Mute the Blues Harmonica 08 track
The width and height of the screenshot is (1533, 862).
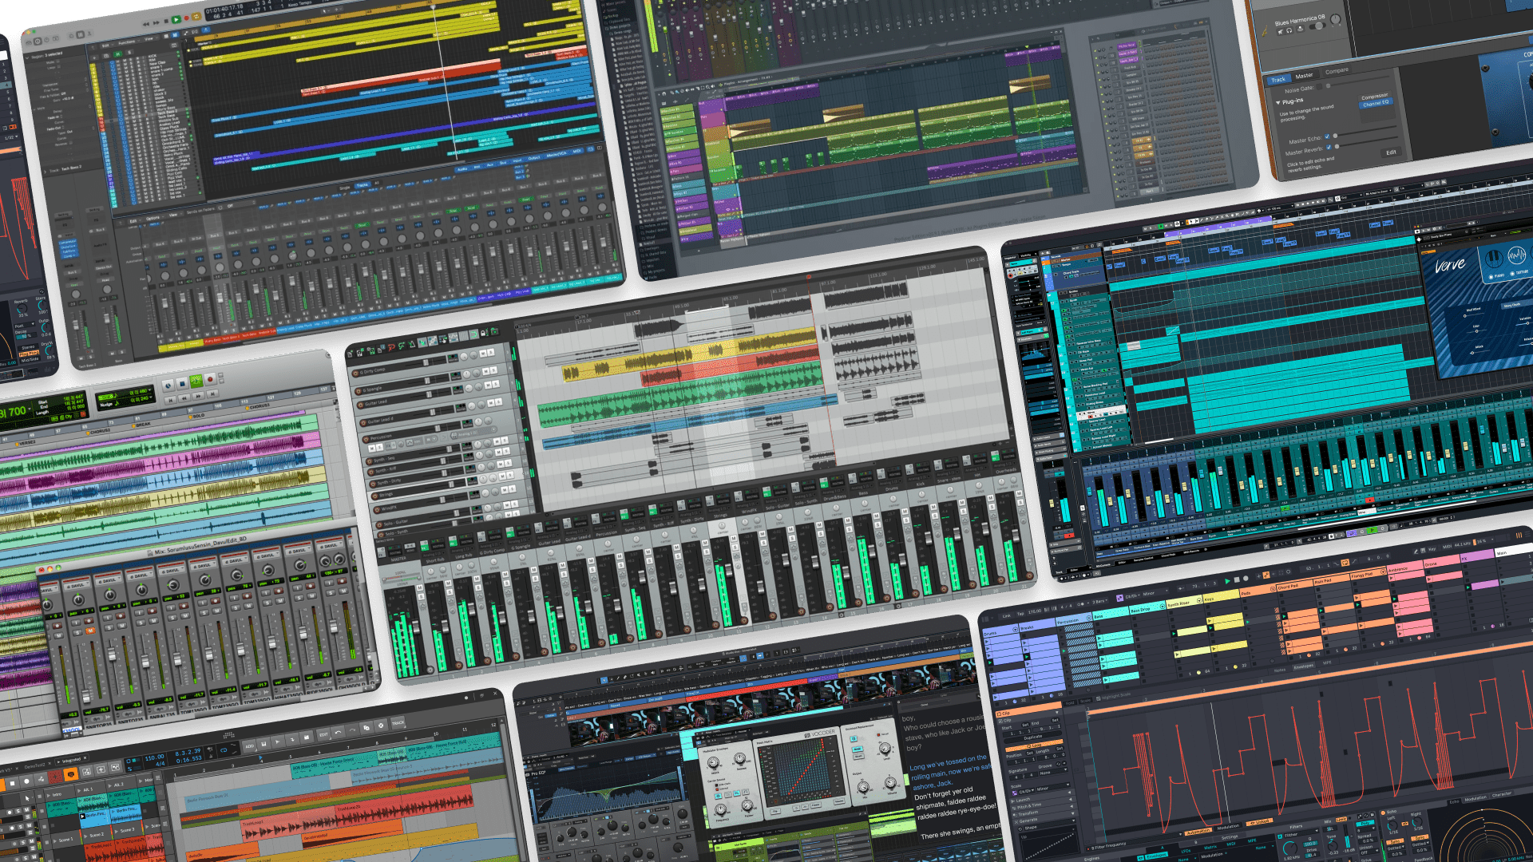(1280, 31)
